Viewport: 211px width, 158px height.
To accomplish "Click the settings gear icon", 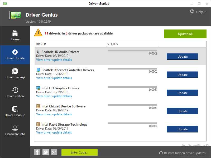I will pos(191,12).
